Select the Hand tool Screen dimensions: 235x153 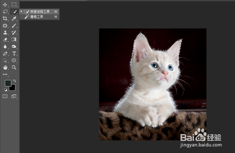coord(5,67)
